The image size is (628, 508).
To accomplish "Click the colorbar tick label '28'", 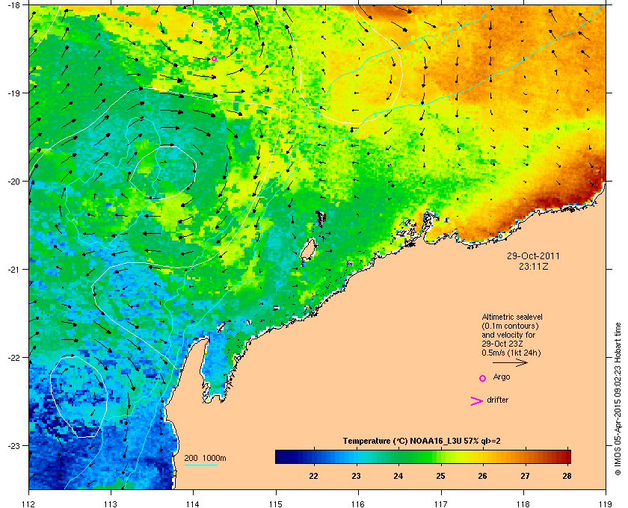I will pyautogui.click(x=567, y=476).
